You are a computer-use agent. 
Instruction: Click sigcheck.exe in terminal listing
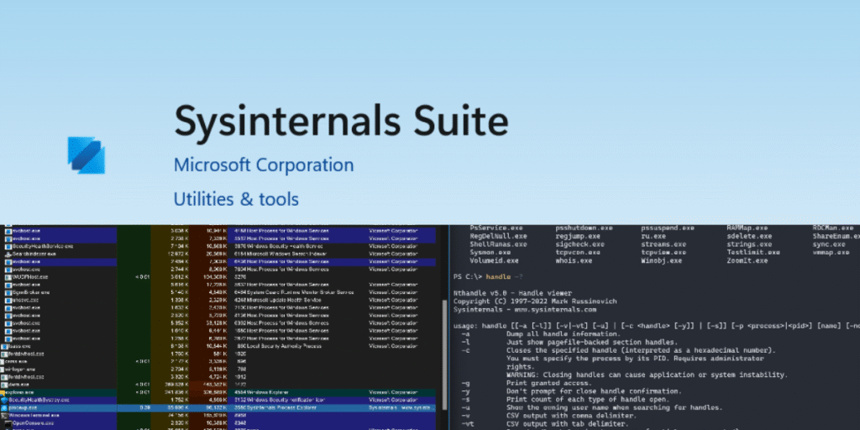click(579, 244)
